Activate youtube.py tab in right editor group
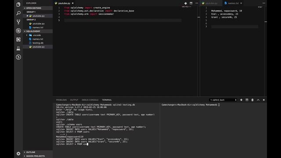Screen dimensions: 281x158 [211, 3]
